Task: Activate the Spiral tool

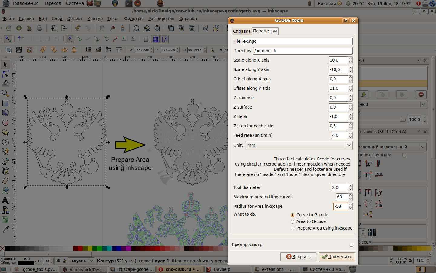Action: pos(5,142)
